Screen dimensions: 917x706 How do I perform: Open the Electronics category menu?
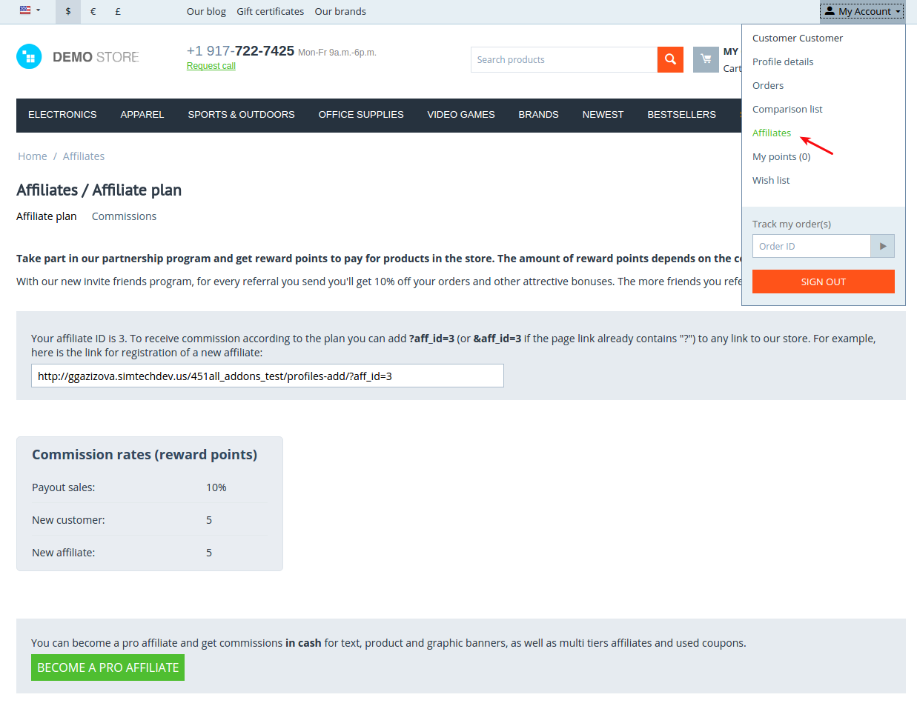[x=62, y=115]
